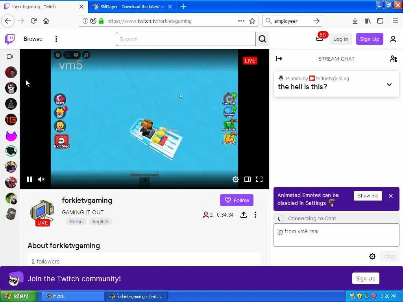403x302 pixels.
Task: Click the red LIVE badge on the video
Action: (250, 61)
